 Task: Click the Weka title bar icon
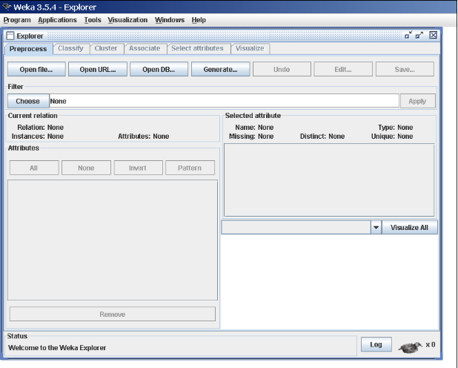point(7,7)
